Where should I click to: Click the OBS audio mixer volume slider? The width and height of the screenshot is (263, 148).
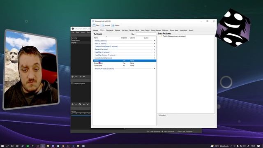[x=81, y=116]
